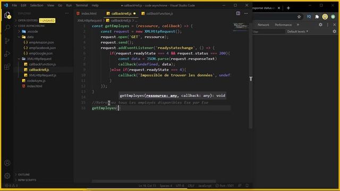Open the Explorer view in activity bar
Image resolution: width=340 pixels, height=191 pixels.
7,15
